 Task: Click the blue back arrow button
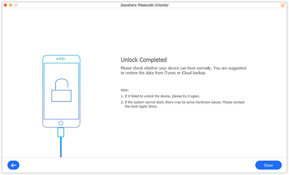[13, 165]
